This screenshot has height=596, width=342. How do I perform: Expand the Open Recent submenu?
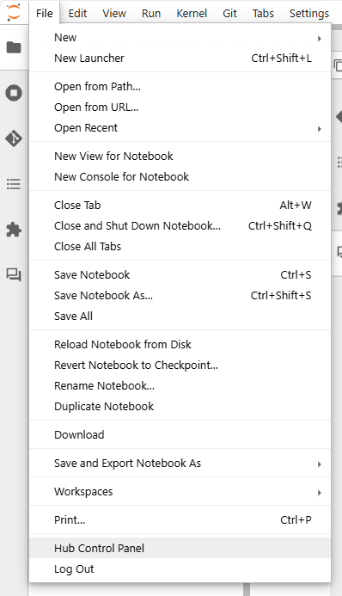[180, 128]
